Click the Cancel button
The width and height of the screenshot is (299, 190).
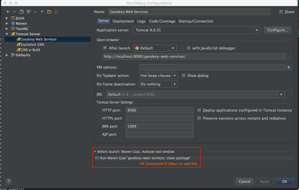click(244, 181)
